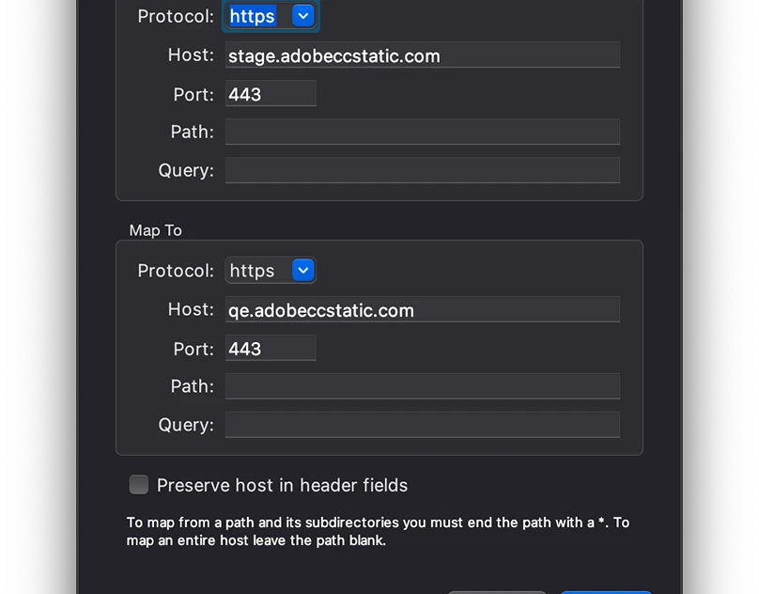
Task: Click the blue default button at dialog bottom
Action: [606, 591]
